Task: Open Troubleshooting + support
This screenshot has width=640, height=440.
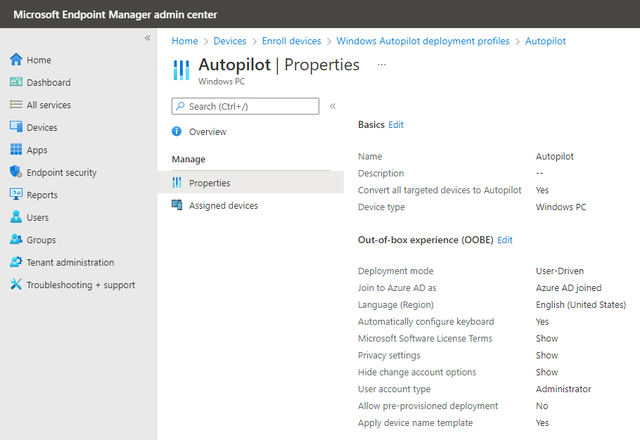Action: (81, 285)
